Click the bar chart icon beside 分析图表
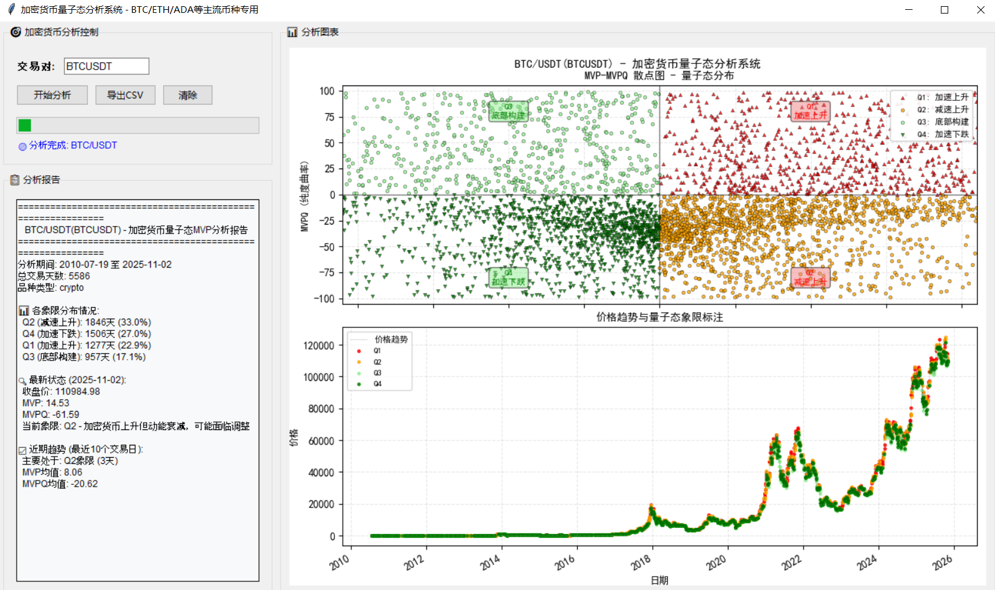995x590 pixels. (x=292, y=32)
